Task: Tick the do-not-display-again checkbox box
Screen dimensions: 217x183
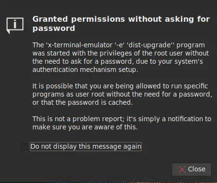Action: [24, 147]
